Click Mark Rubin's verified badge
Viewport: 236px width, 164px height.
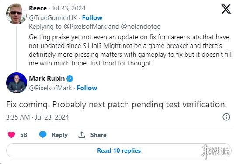(69, 79)
